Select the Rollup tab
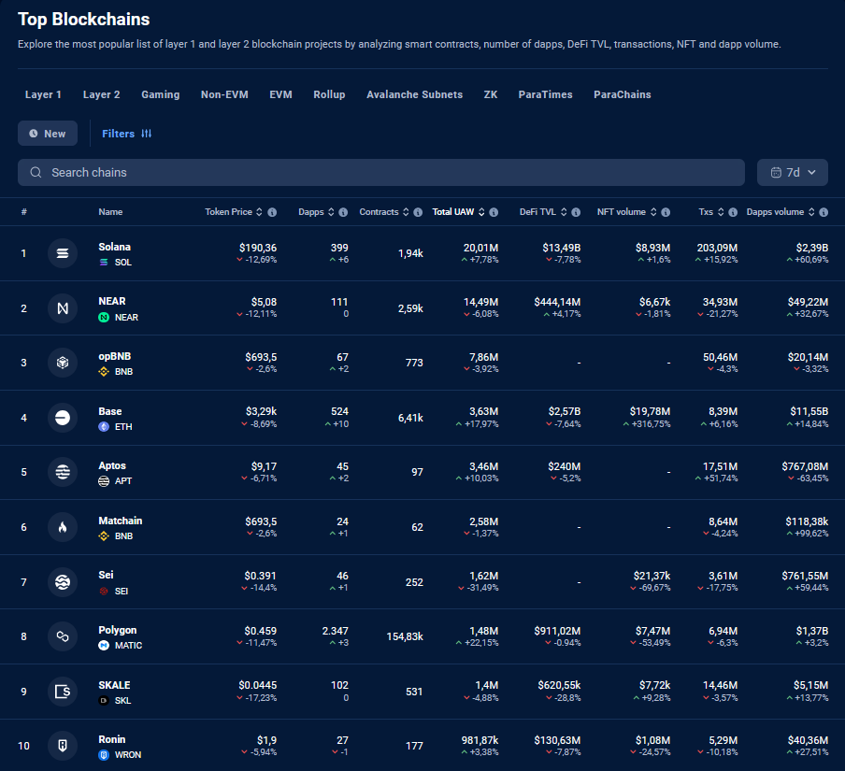This screenshot has height=771, width=845. [329, 94]
